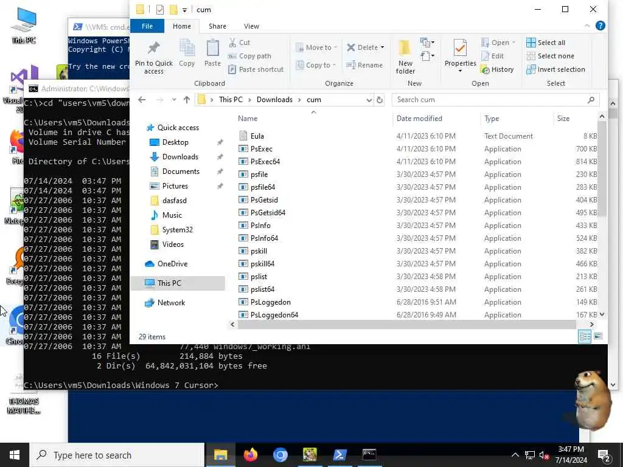
Task: Collapse the ribbon using the chevron
Action: coord(587,26)
